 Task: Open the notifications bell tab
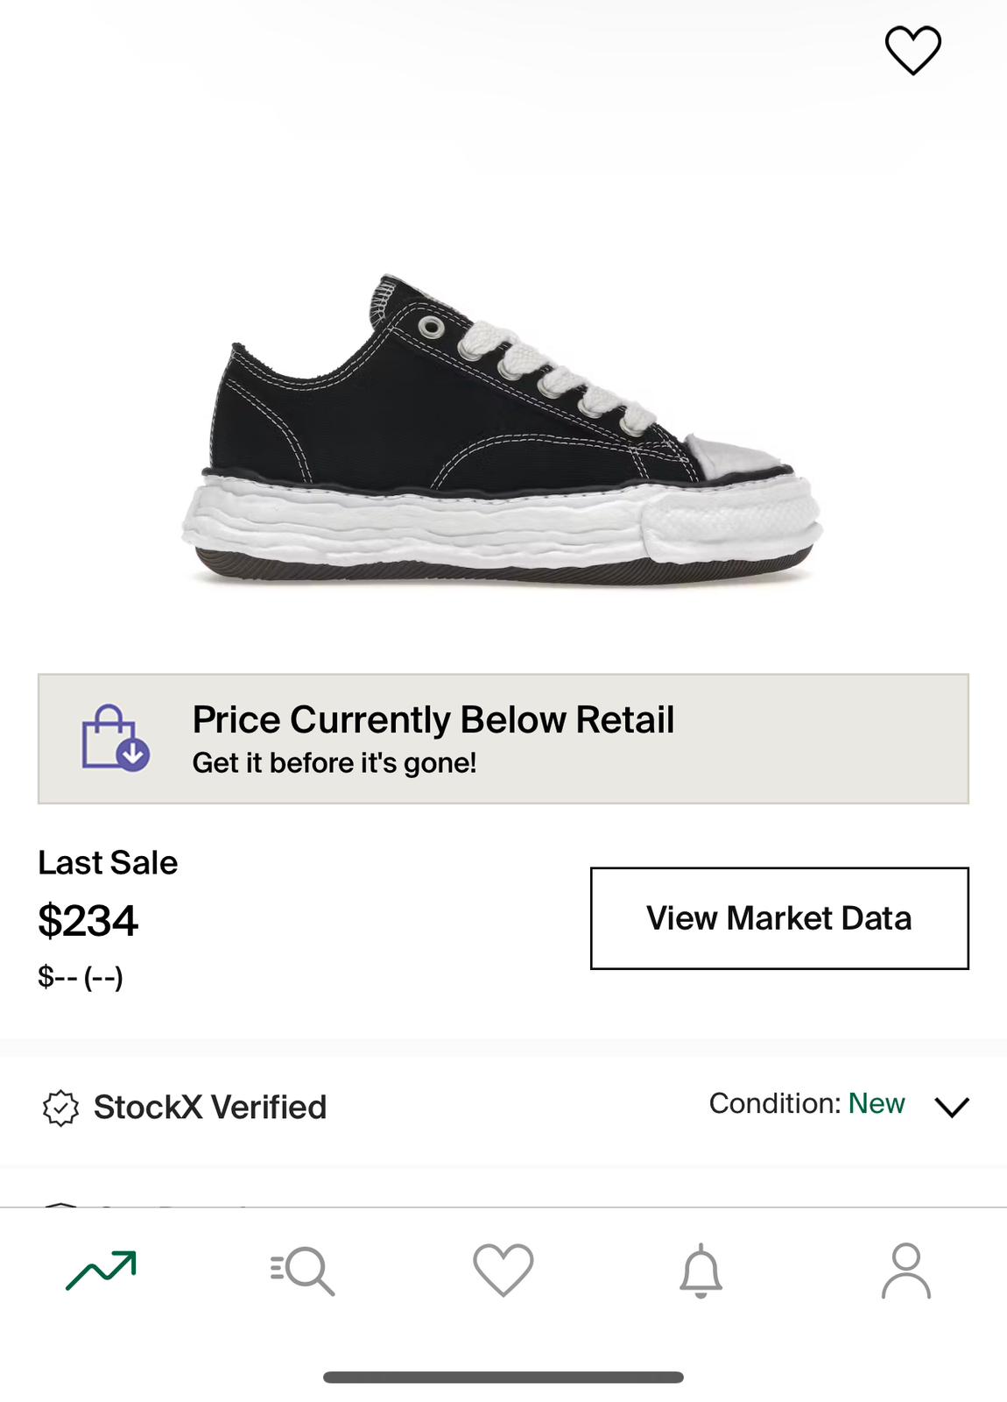coord(701,1271)
